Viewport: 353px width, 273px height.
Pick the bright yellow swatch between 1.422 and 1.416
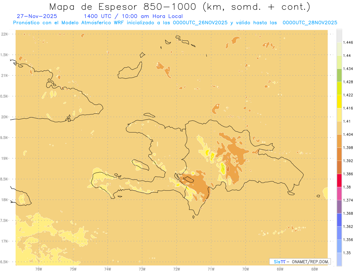[339, 101]
